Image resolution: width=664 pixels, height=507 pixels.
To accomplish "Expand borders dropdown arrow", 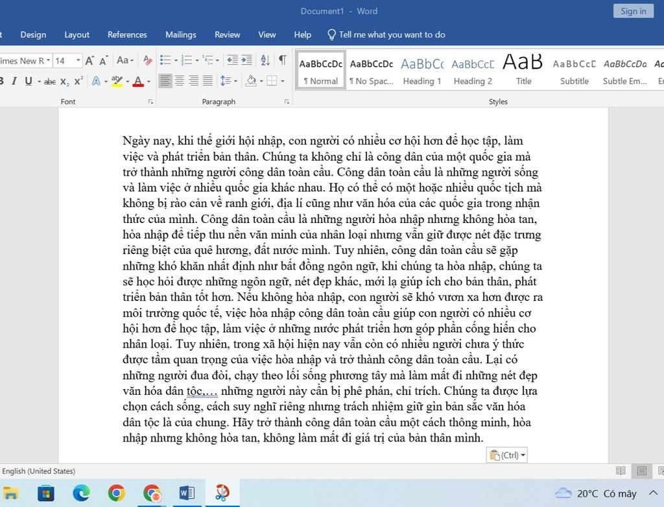I will coord(283,81).
